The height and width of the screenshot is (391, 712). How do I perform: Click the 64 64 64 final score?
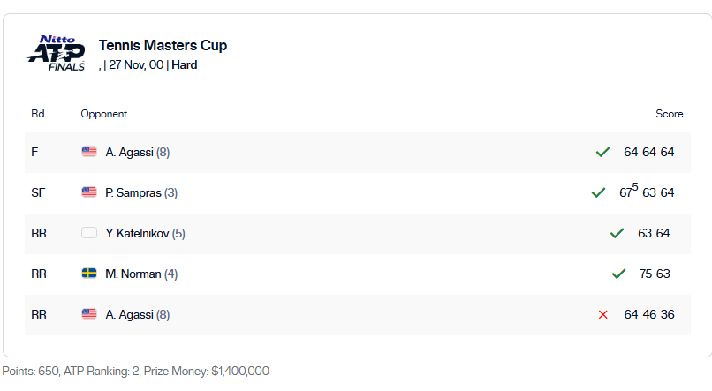point(649,152)
